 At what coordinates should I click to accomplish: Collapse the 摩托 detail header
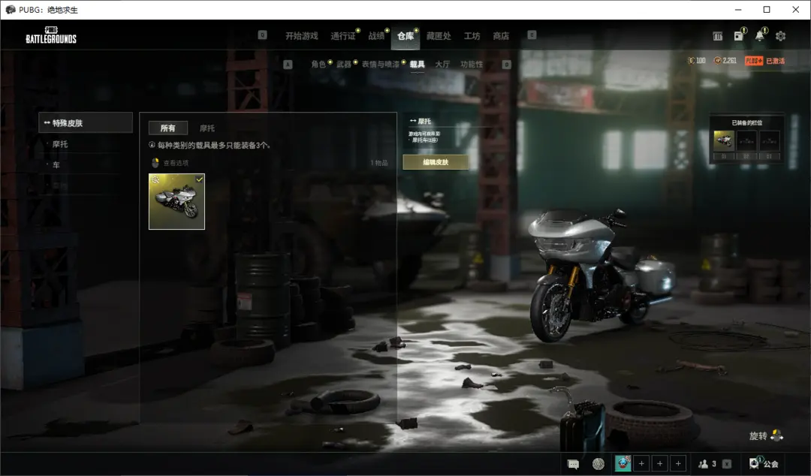[421, 121]
